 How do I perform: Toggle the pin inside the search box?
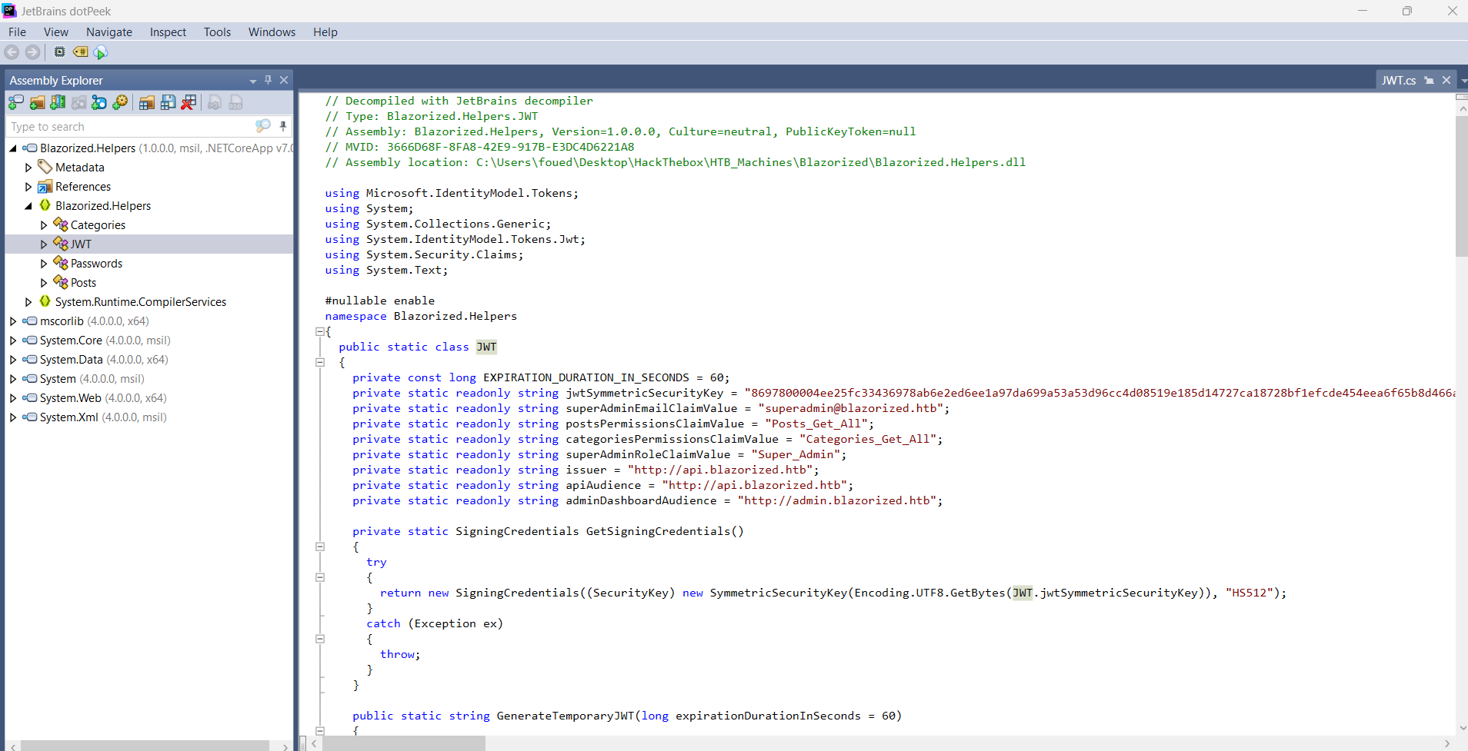[x=283, y=126]
